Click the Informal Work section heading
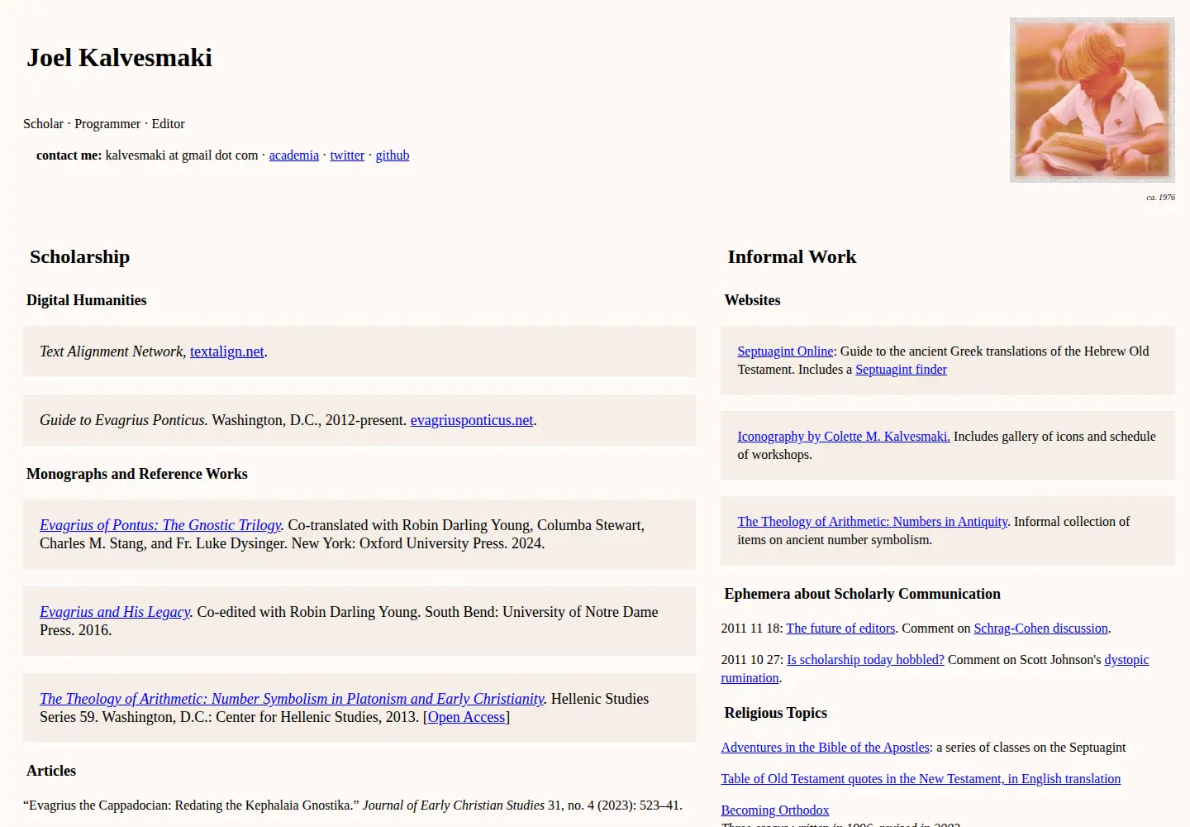 792,257
